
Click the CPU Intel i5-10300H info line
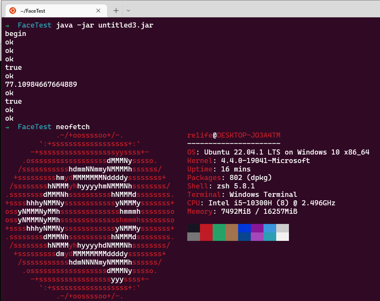261,203
